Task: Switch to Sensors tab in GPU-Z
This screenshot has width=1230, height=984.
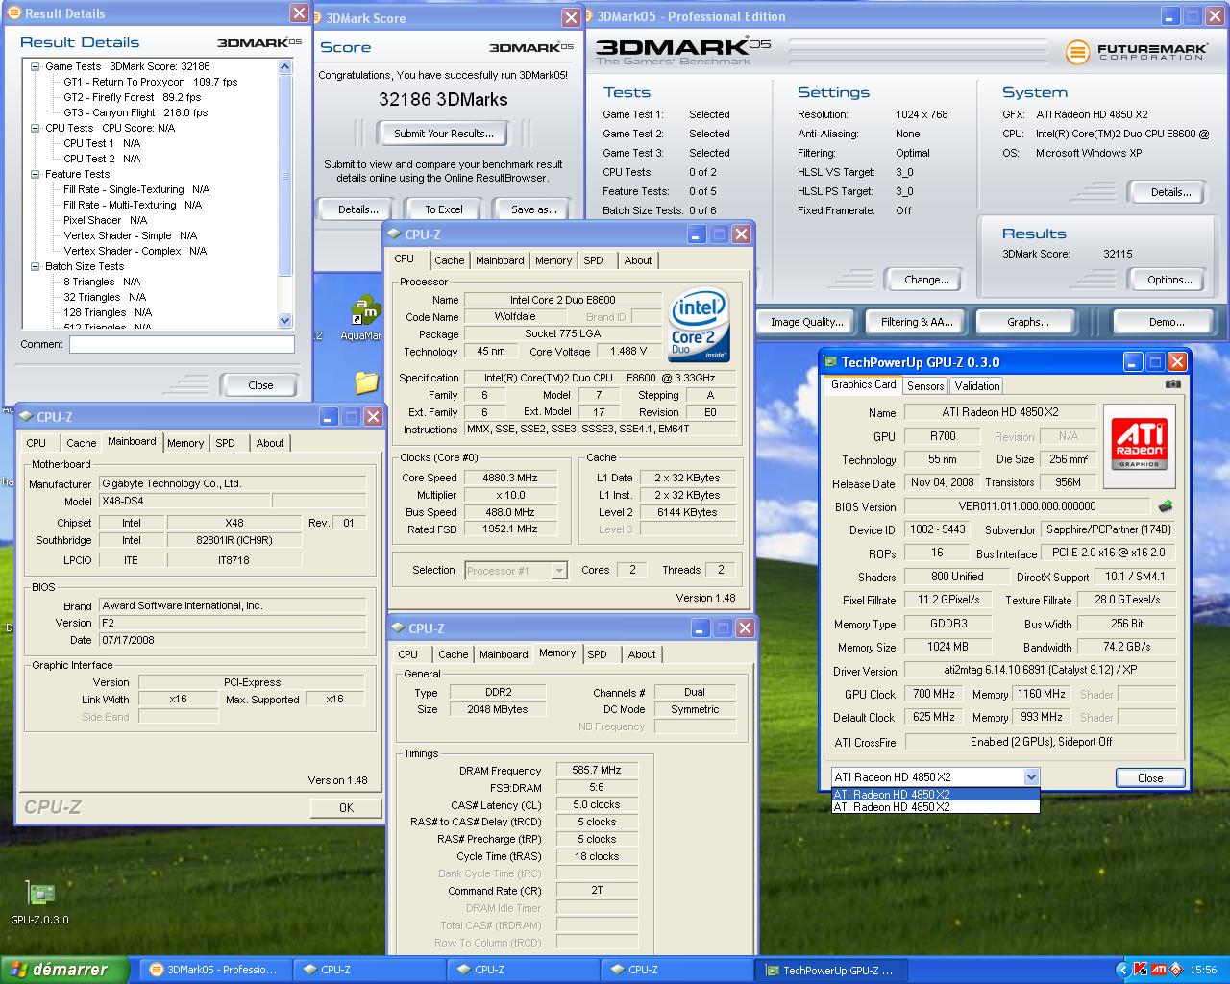Action: tap(925, 386)
